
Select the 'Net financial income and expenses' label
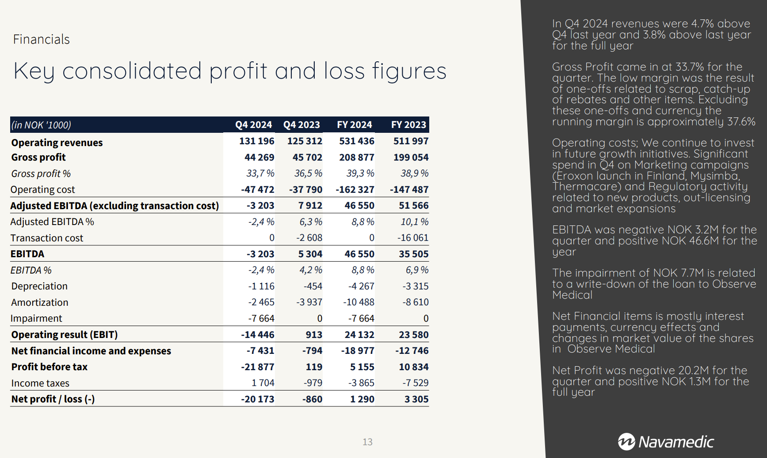(91, 351)
